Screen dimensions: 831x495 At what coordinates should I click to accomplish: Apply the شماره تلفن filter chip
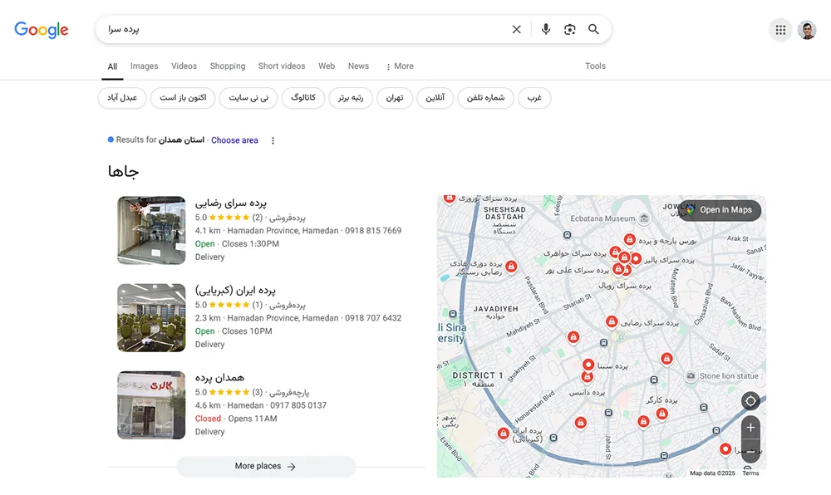point(485,98)
